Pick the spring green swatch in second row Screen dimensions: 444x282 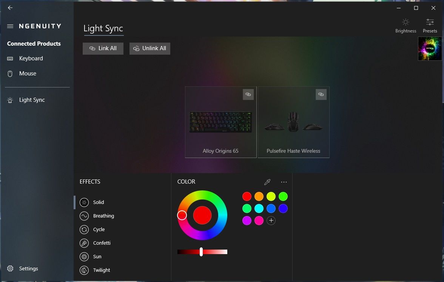click(x=247, y=208)
